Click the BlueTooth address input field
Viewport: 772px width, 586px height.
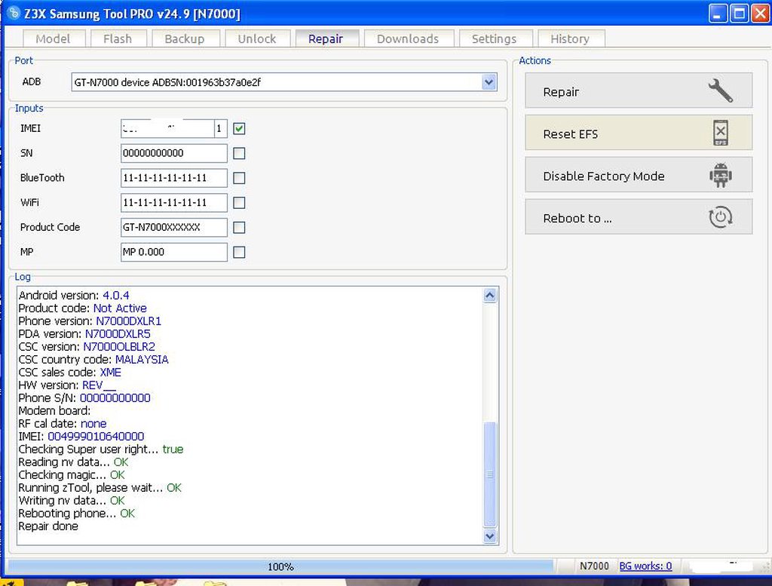click(x=173, y=178)
